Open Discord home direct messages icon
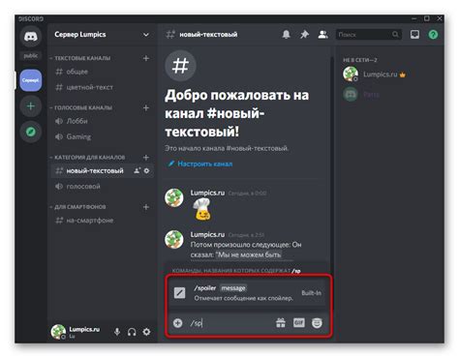459x358 pixels. 31,36
